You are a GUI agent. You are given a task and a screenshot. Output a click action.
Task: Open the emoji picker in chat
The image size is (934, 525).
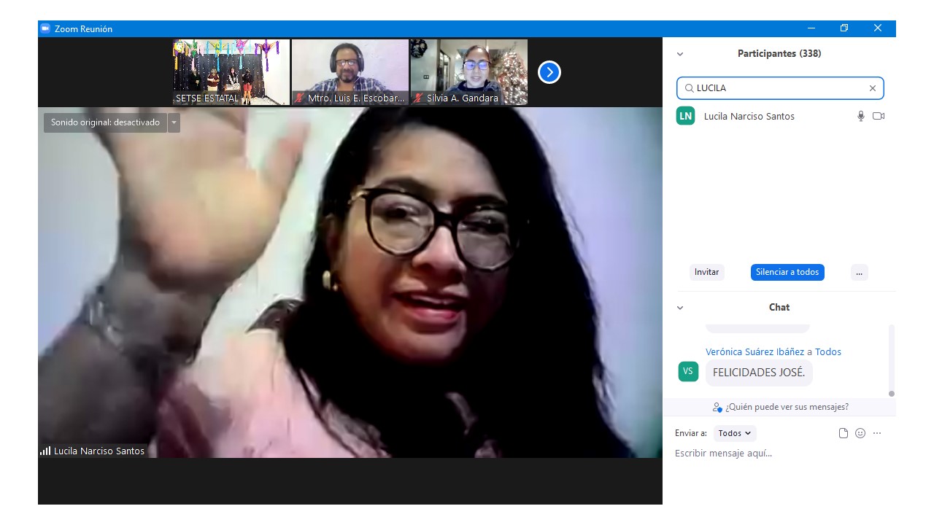[860, 433]
